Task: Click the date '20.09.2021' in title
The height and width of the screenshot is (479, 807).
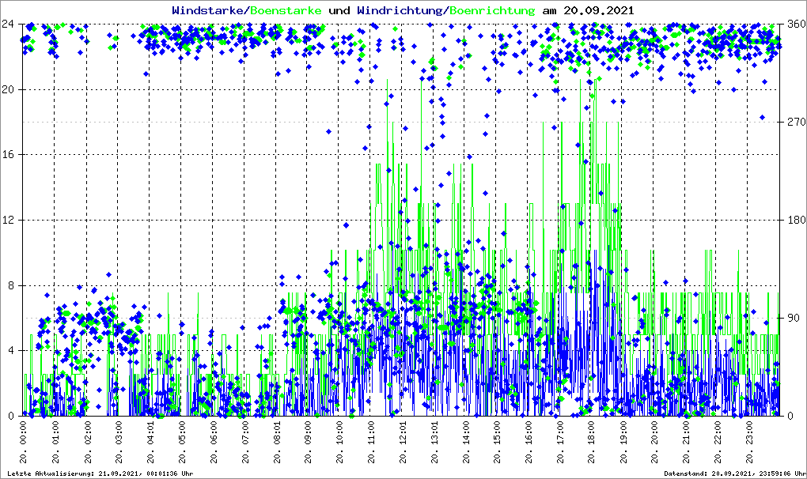Action: point(599,10)
